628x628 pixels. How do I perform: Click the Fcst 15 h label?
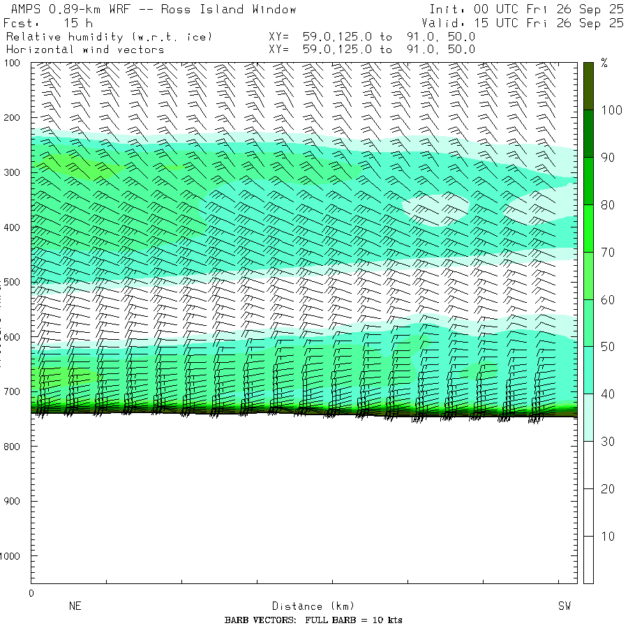pyautogui.click(x=48, y=22)
